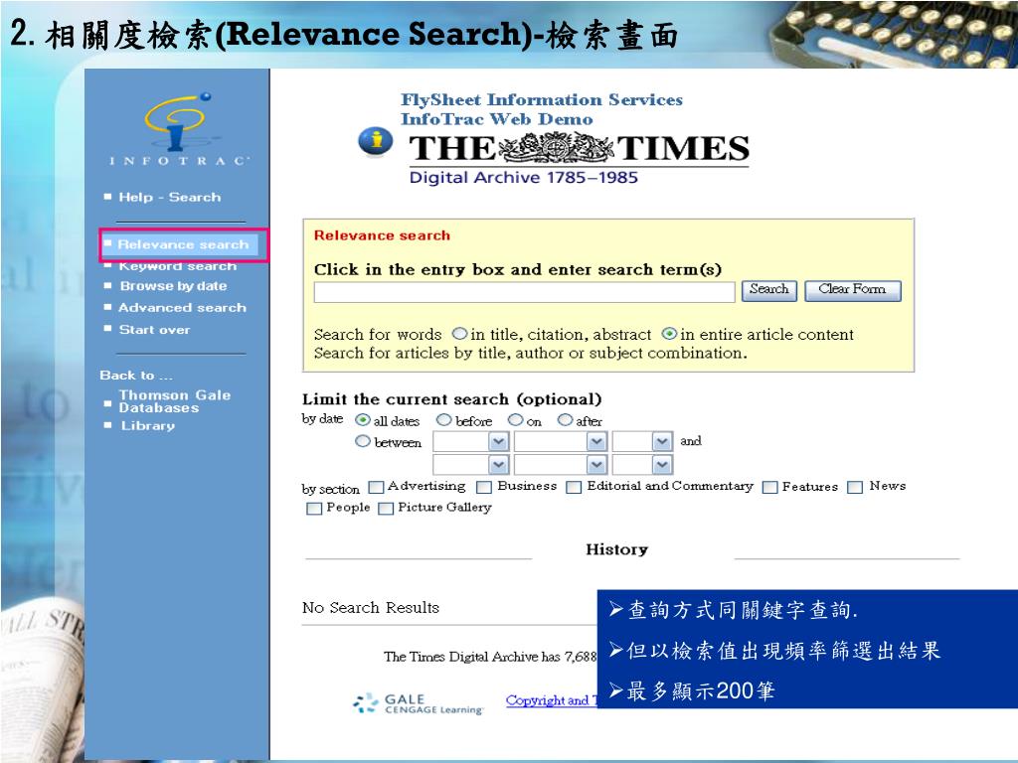This screenshot has height=763, width=1018.
Task: Click the 'No Search Results' text
Action: 371,608
